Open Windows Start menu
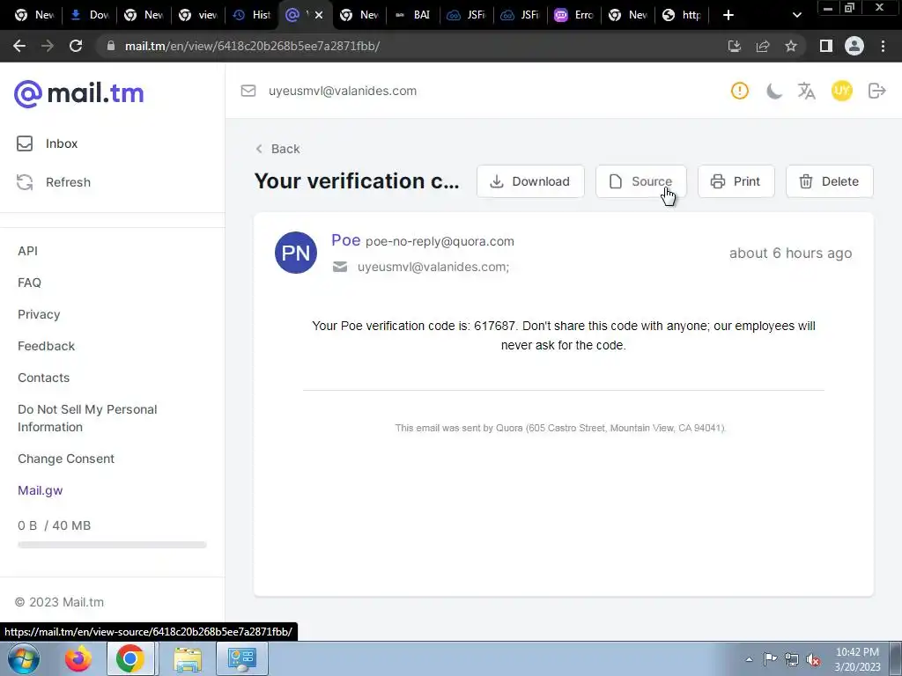Screen dimensions: 902x676 point(24,658)
